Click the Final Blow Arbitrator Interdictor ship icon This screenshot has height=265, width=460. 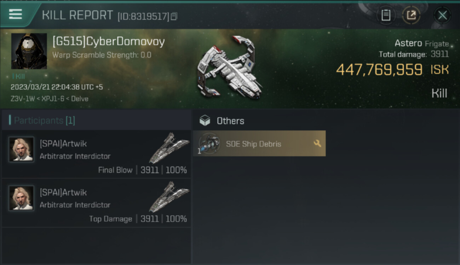click(169, 148)
